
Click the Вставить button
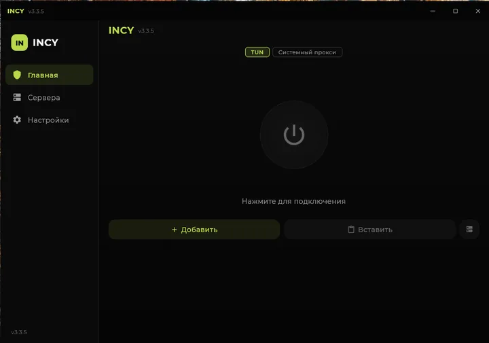tap(370, 230)
